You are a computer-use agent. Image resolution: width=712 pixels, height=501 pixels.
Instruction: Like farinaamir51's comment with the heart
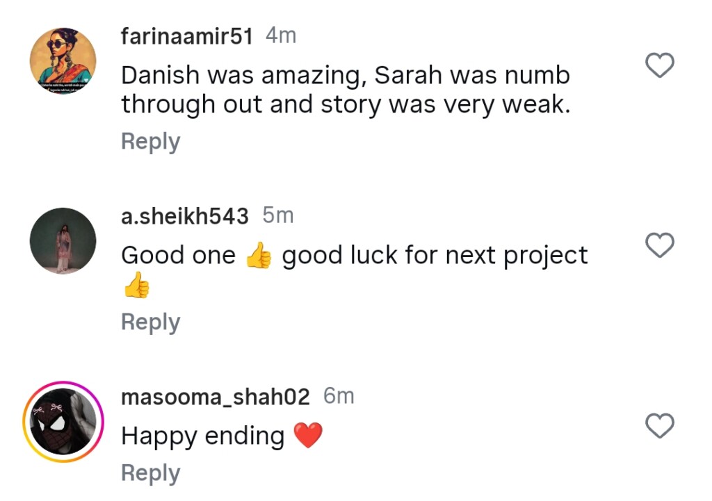pos(660,65)
